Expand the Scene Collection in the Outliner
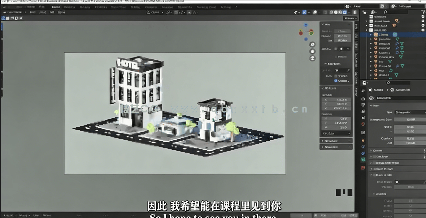The height and width of the screenshot is (218, 426). pyautogui.click(x=369, y=17)
